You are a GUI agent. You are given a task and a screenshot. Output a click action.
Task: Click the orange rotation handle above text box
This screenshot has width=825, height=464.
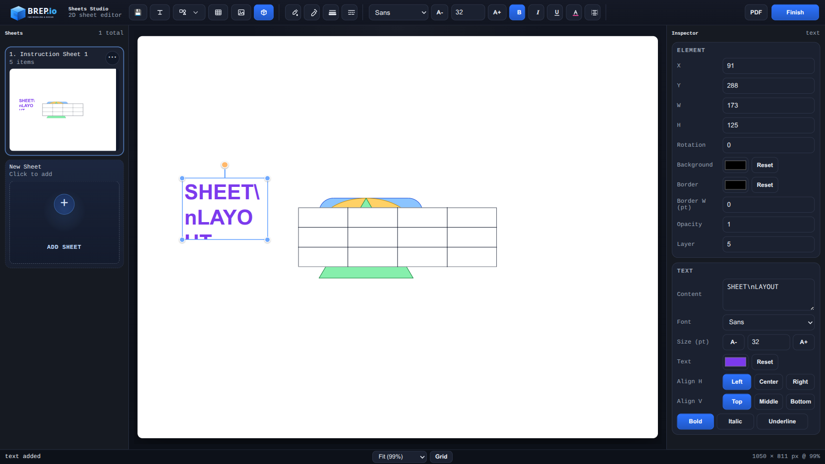[225, 165]
